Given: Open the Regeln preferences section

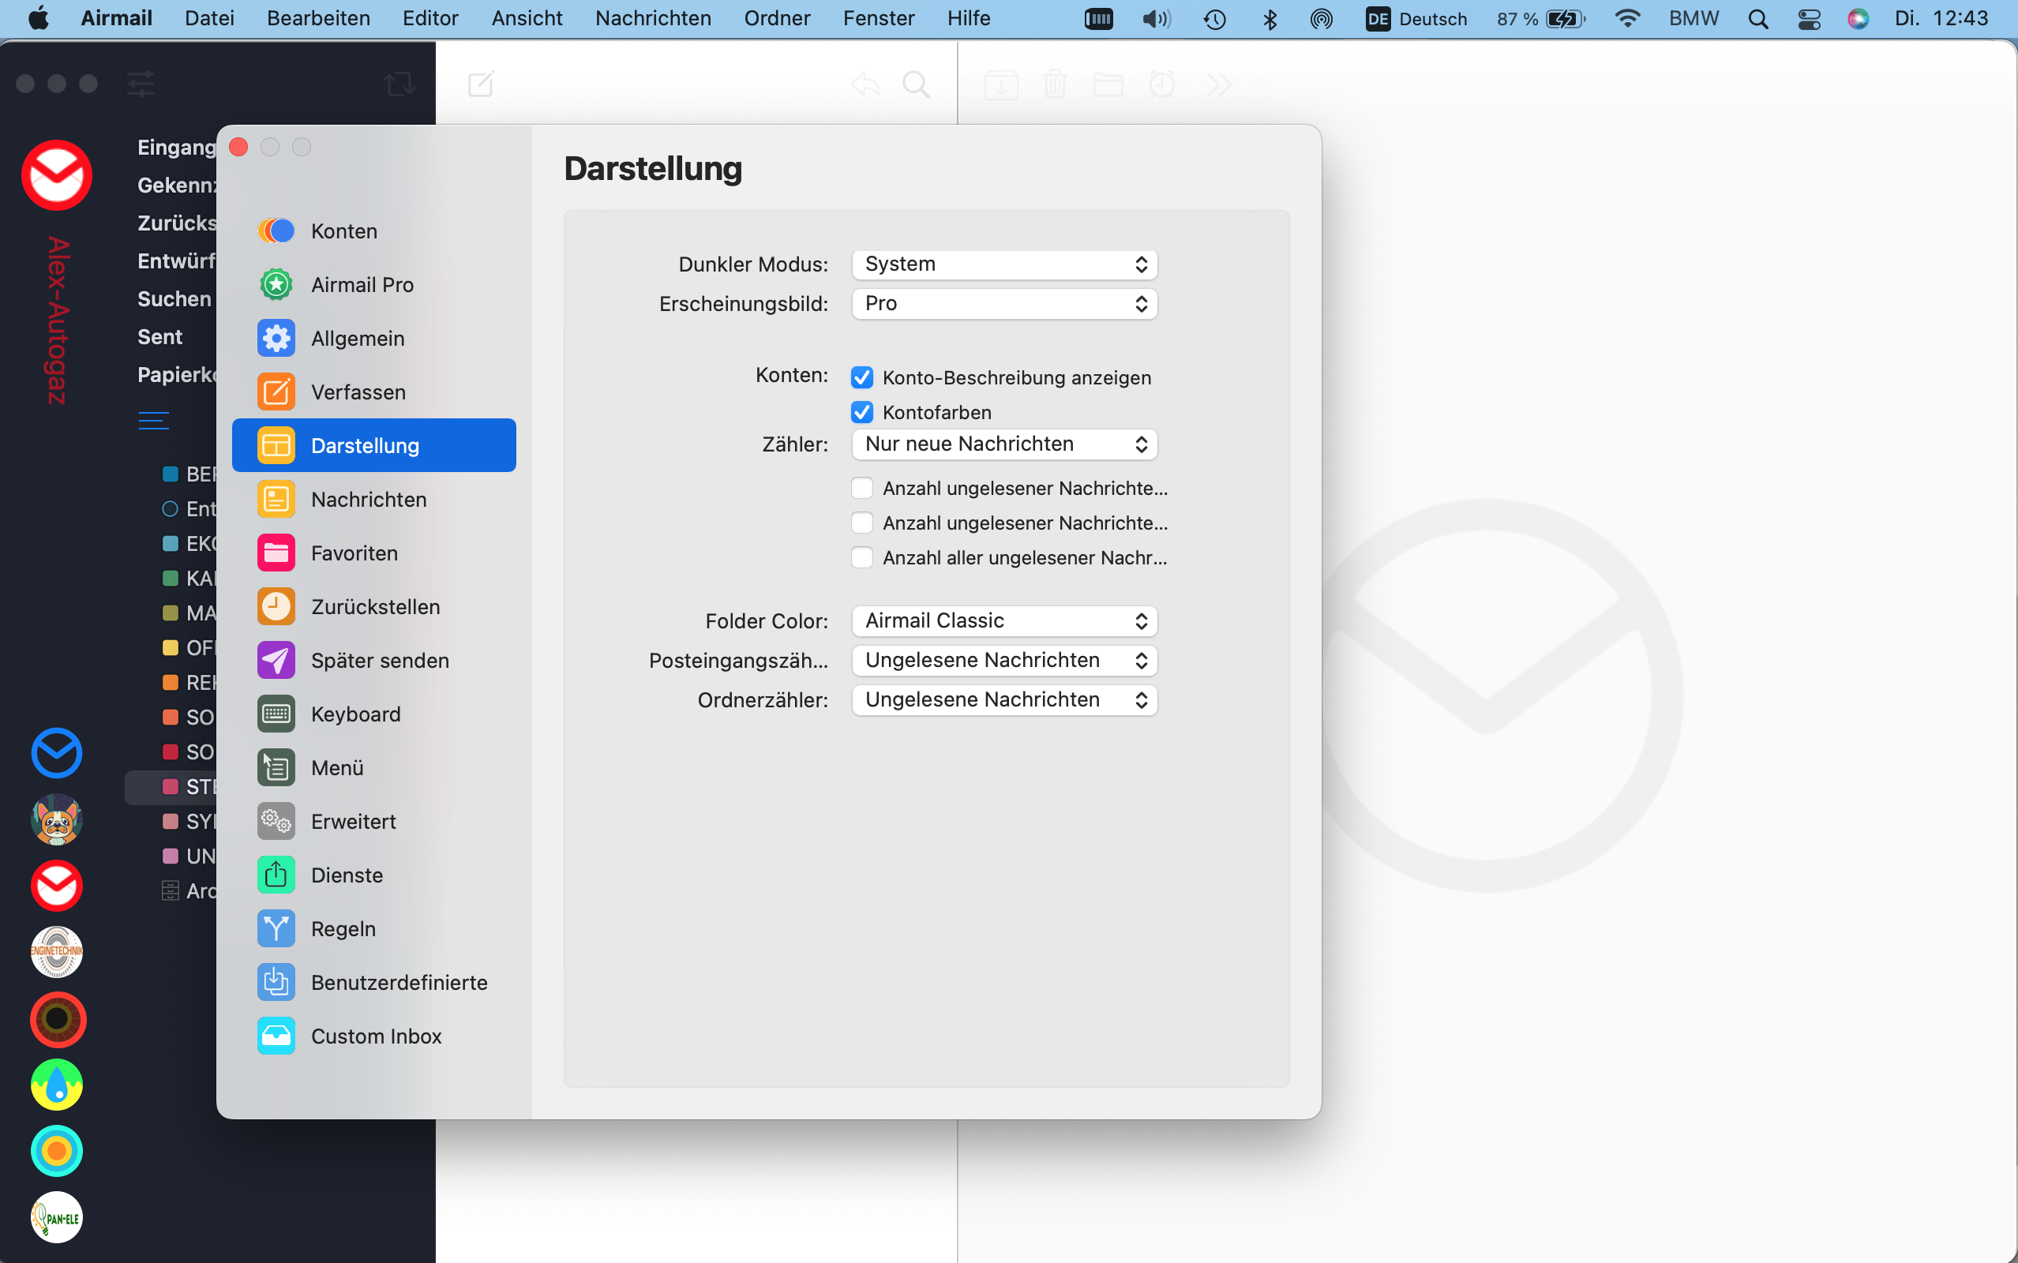Looking at the screenshot, I should coord(343,929).
